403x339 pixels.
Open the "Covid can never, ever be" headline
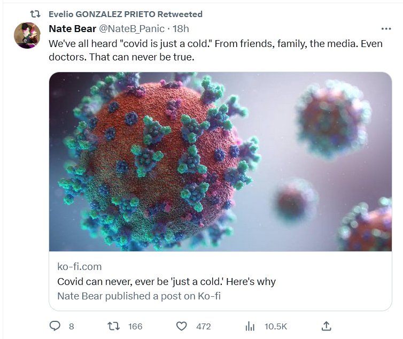[166, 281]
